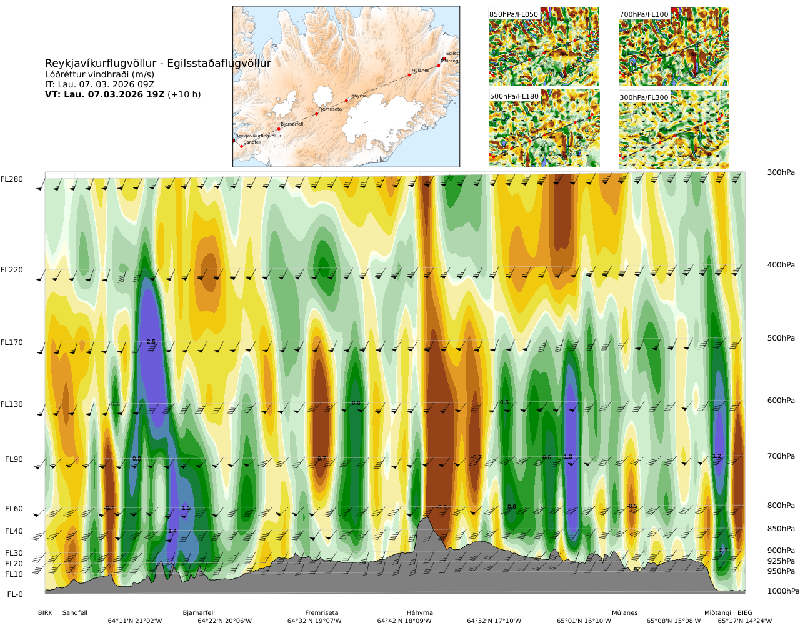Click the Fremriseta label below the cross-section

pyautogui.click(x=322, y=613)
